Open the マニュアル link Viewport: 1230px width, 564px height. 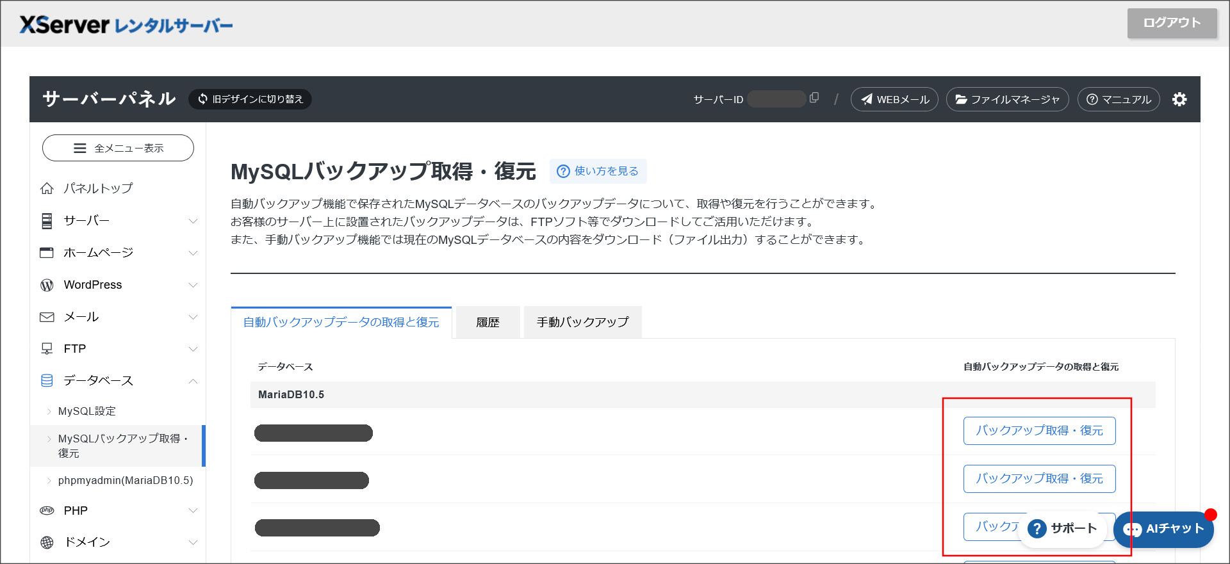click(x=1119, y=99)
